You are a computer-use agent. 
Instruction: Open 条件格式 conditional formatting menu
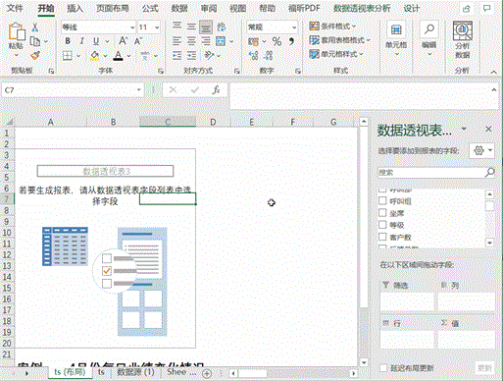(x=332, y=26)
